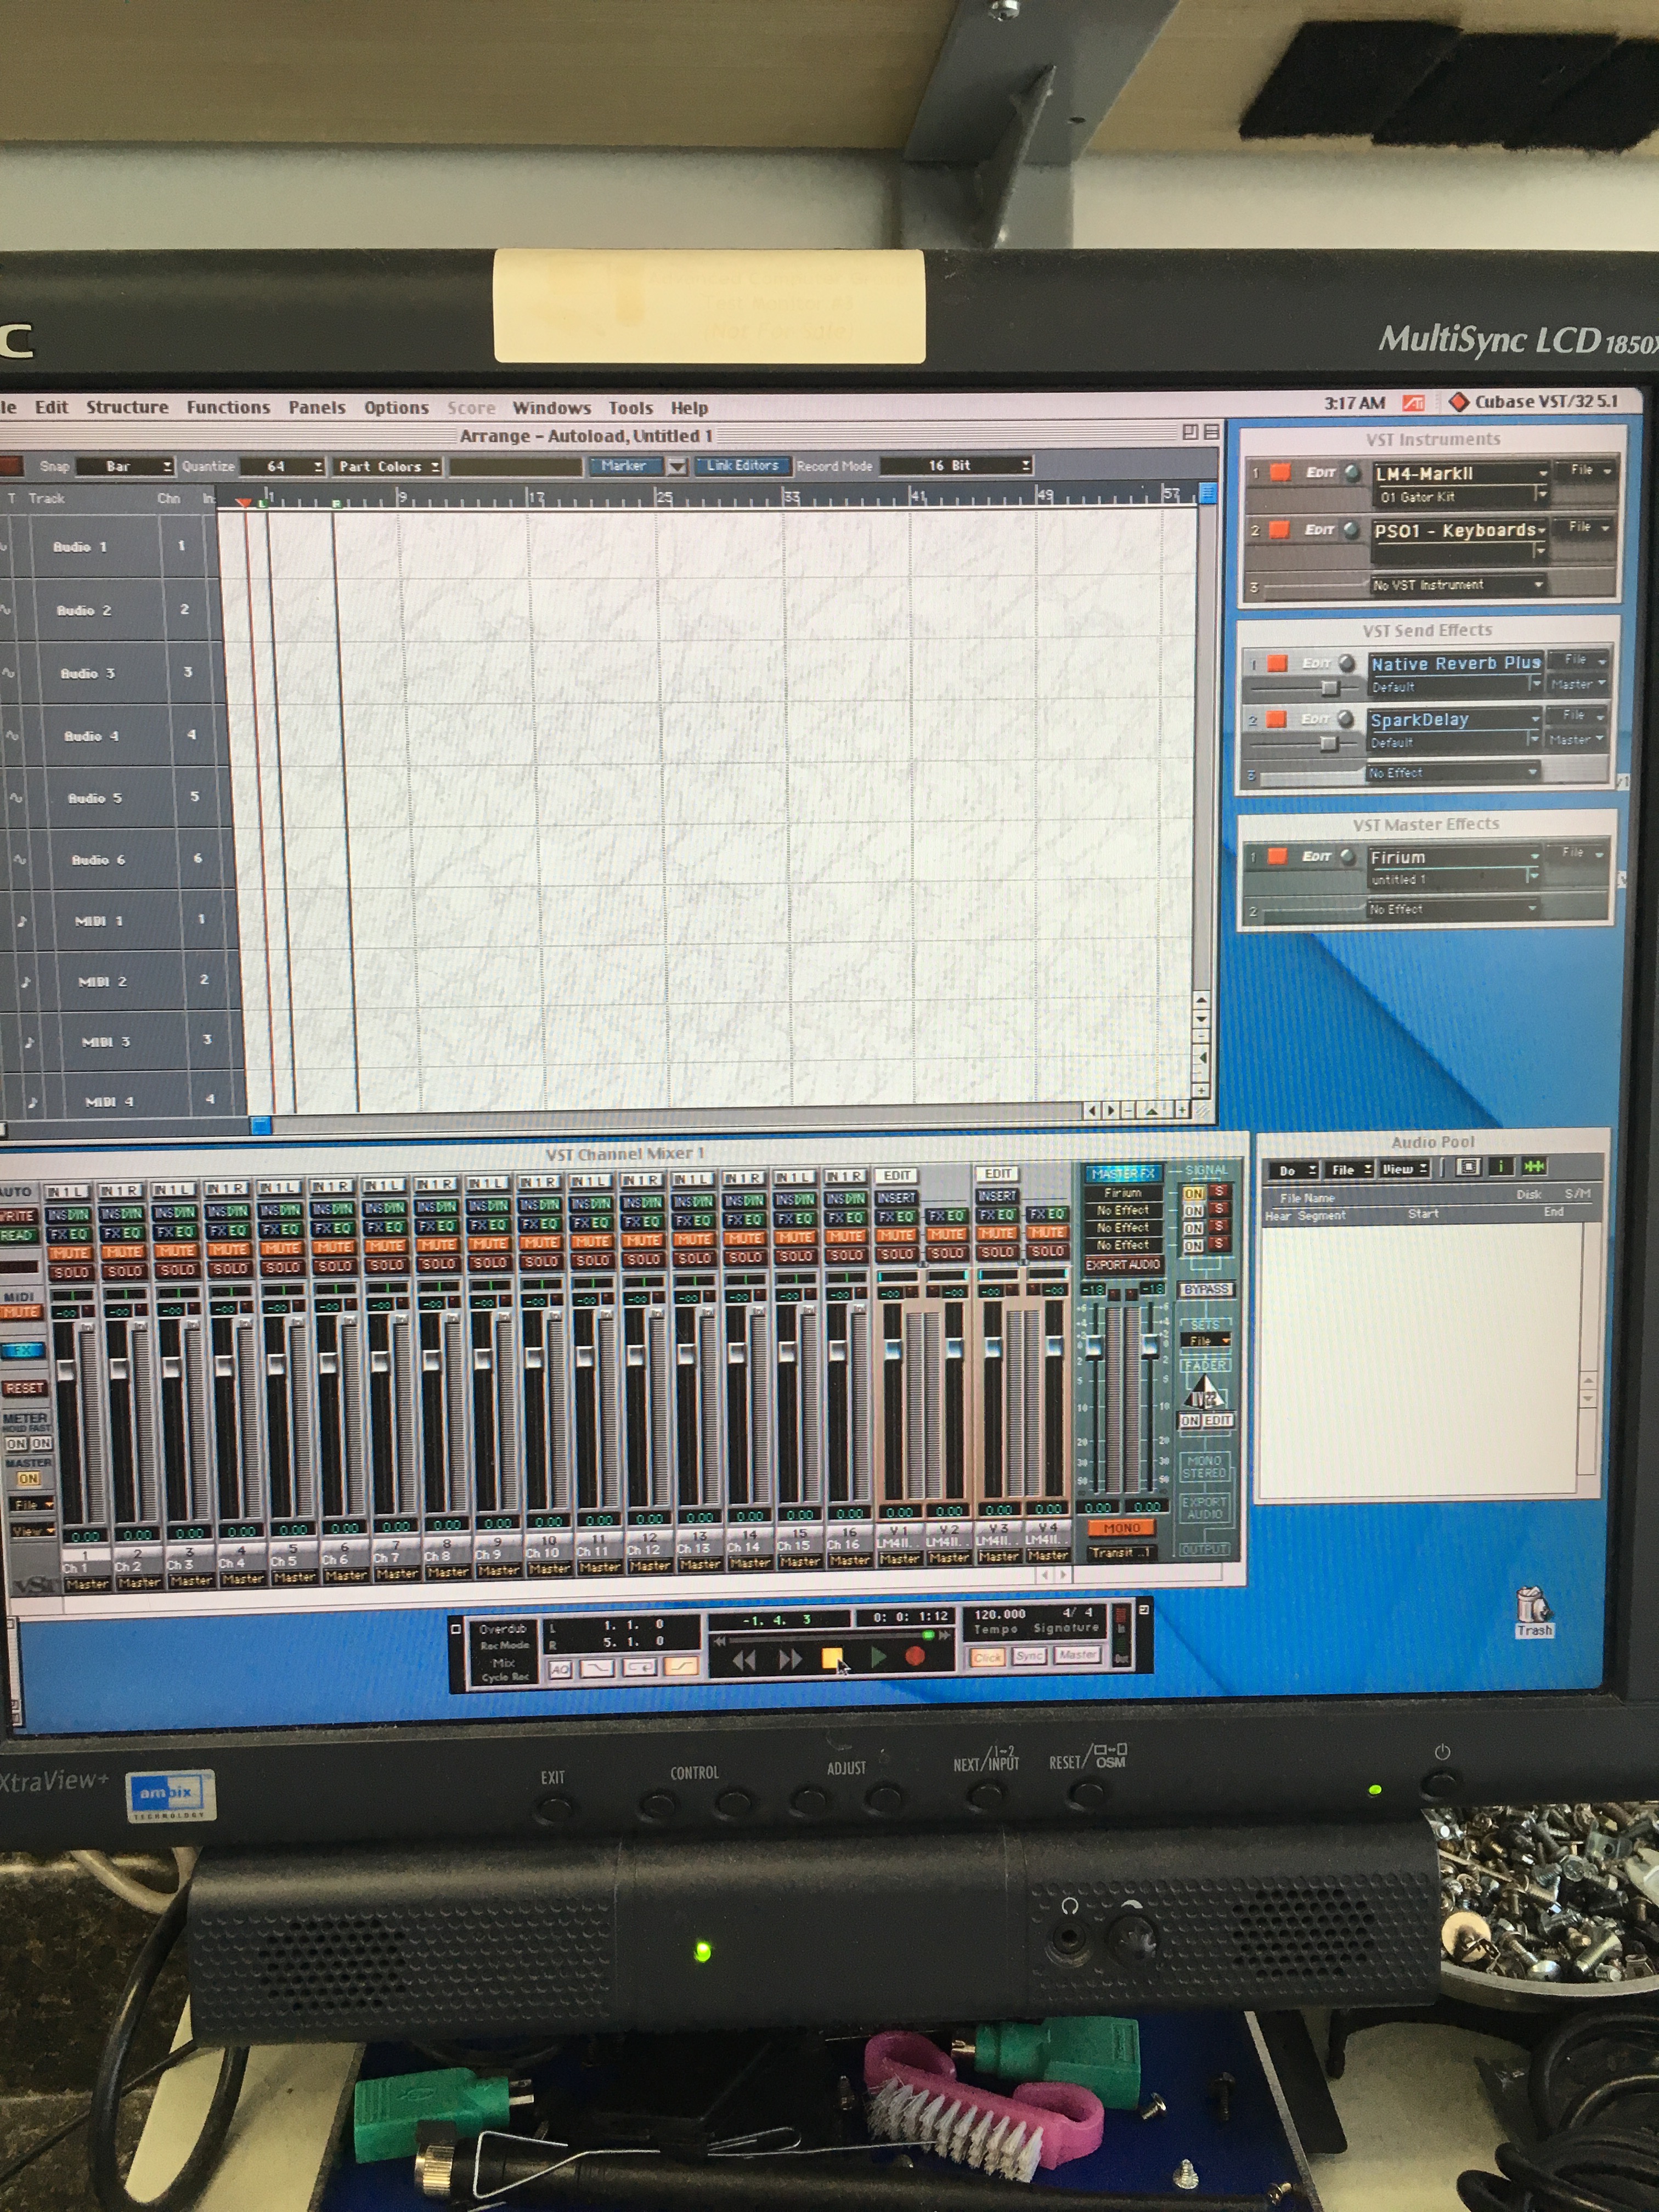Open the Marker dropdown arrow
The image size is (1659, 2212).
coord(677,466)
